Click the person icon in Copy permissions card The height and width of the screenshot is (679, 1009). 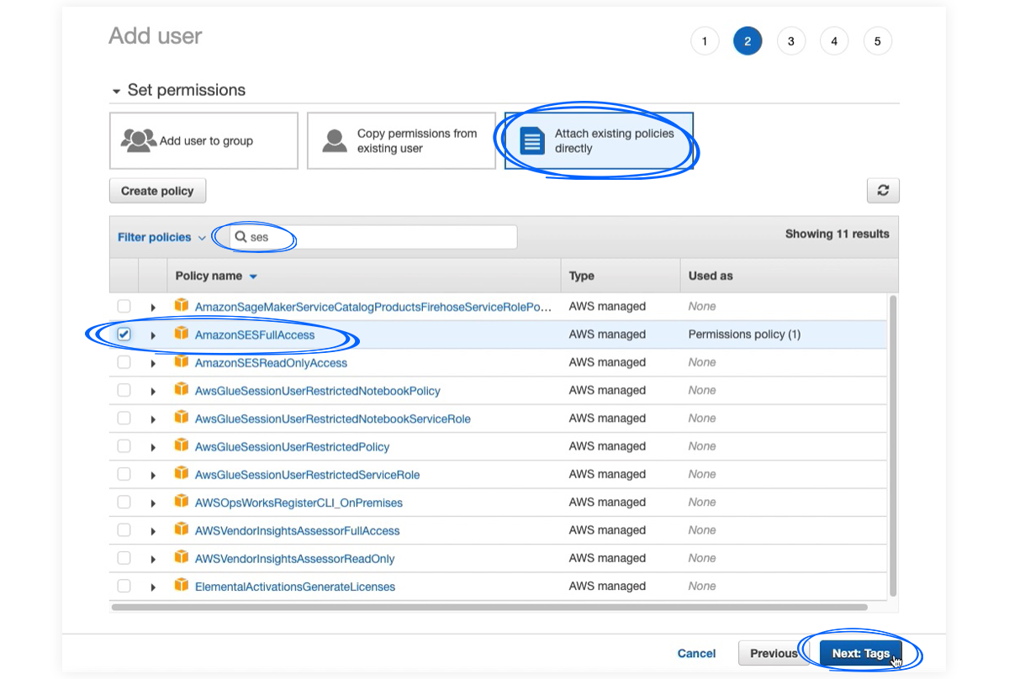tap(335, 140)
